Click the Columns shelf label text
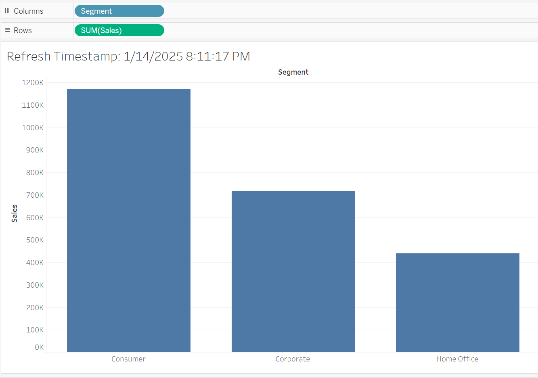Viewport: 538px width, 378px height. tap(29, 10)
